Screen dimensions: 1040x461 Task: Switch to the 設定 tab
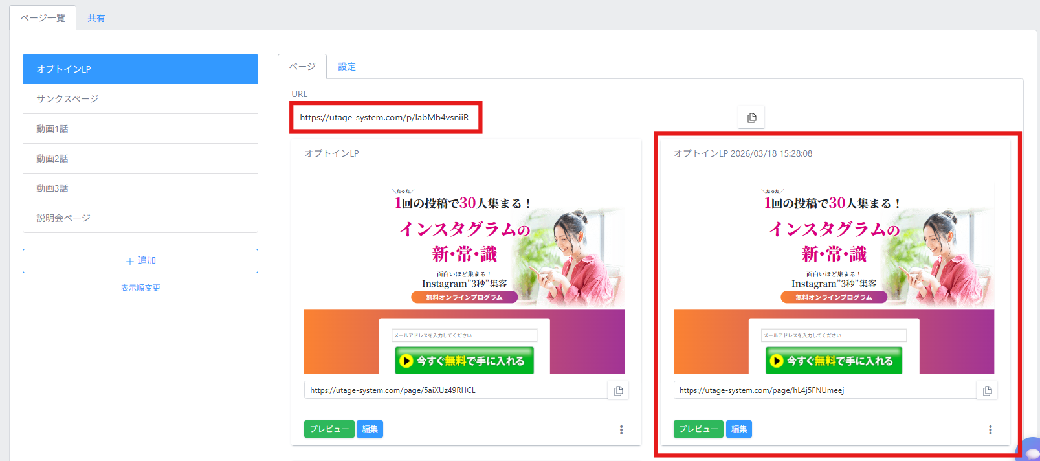(x=347, y=67)
